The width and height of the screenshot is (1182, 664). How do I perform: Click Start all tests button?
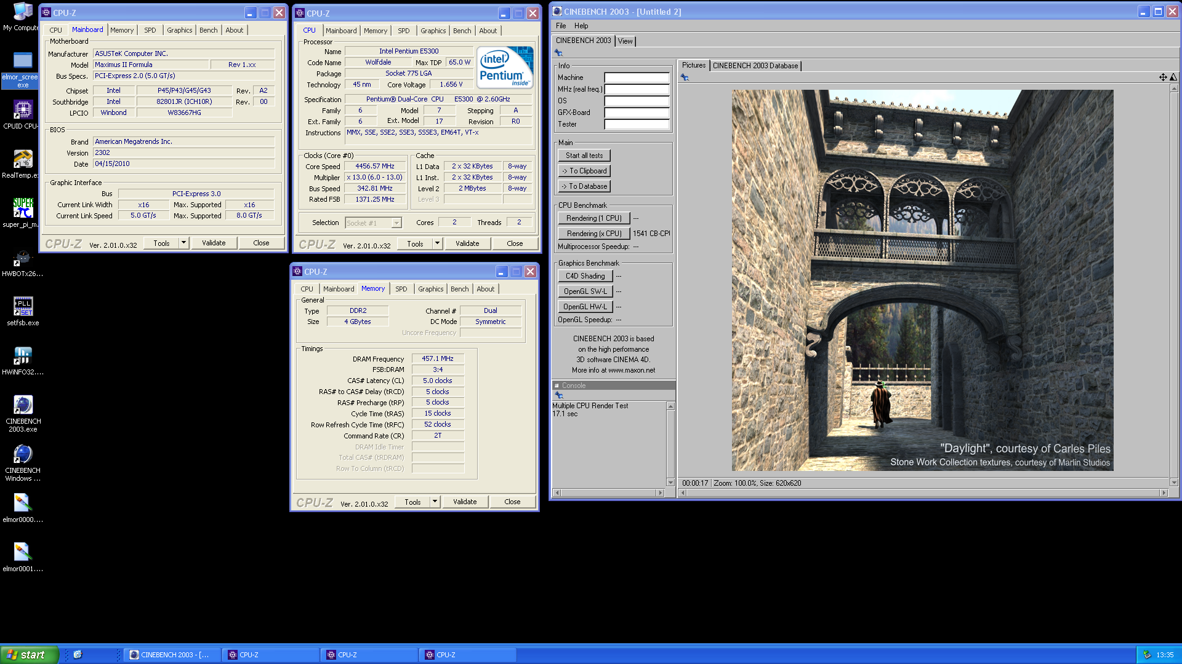[584, 156]
